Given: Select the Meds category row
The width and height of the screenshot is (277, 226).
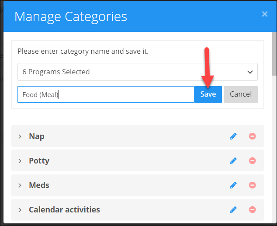Looking at the screenshot, I should [138, 185].
